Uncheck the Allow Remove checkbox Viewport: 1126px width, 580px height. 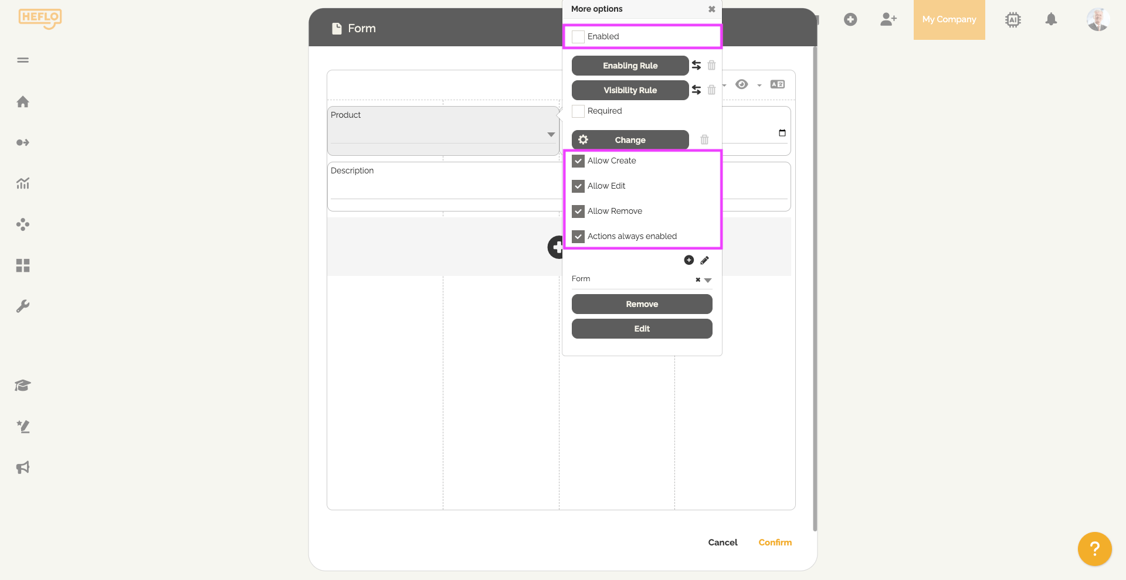[x=578, y=211]
